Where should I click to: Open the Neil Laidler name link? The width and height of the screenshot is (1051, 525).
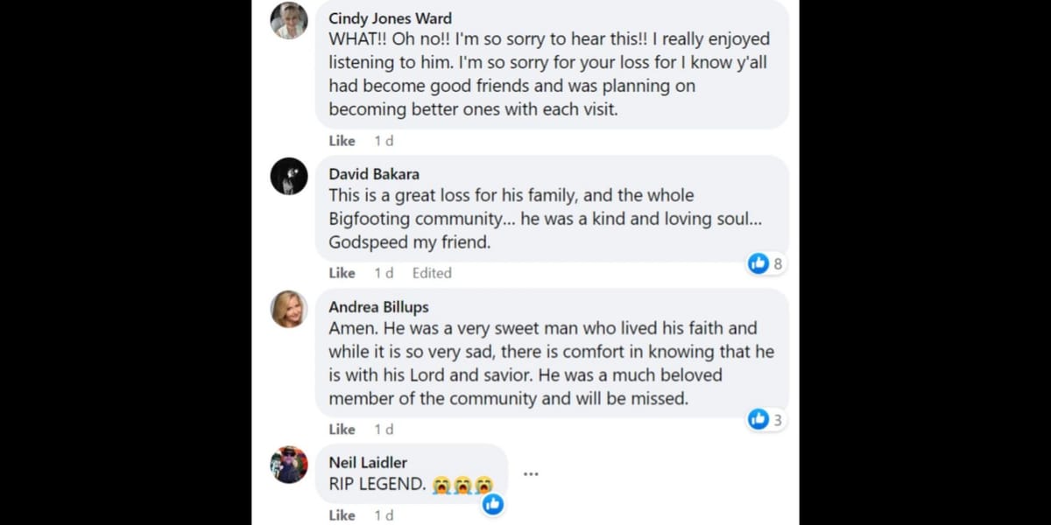368,462
